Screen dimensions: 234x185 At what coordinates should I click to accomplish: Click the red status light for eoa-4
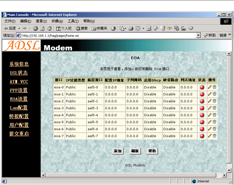[x=202, y=115]
